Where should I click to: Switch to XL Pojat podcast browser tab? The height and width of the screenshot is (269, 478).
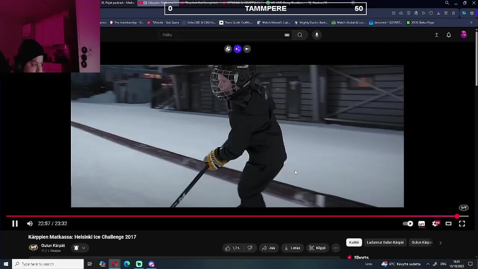118,3
